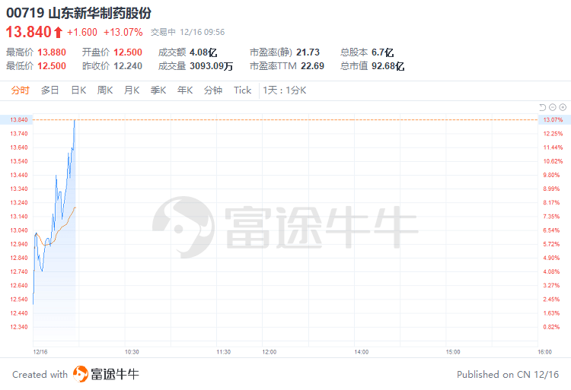Select the 月K tab
This screenshot has height=390, width=571.
tap(132, 90)
